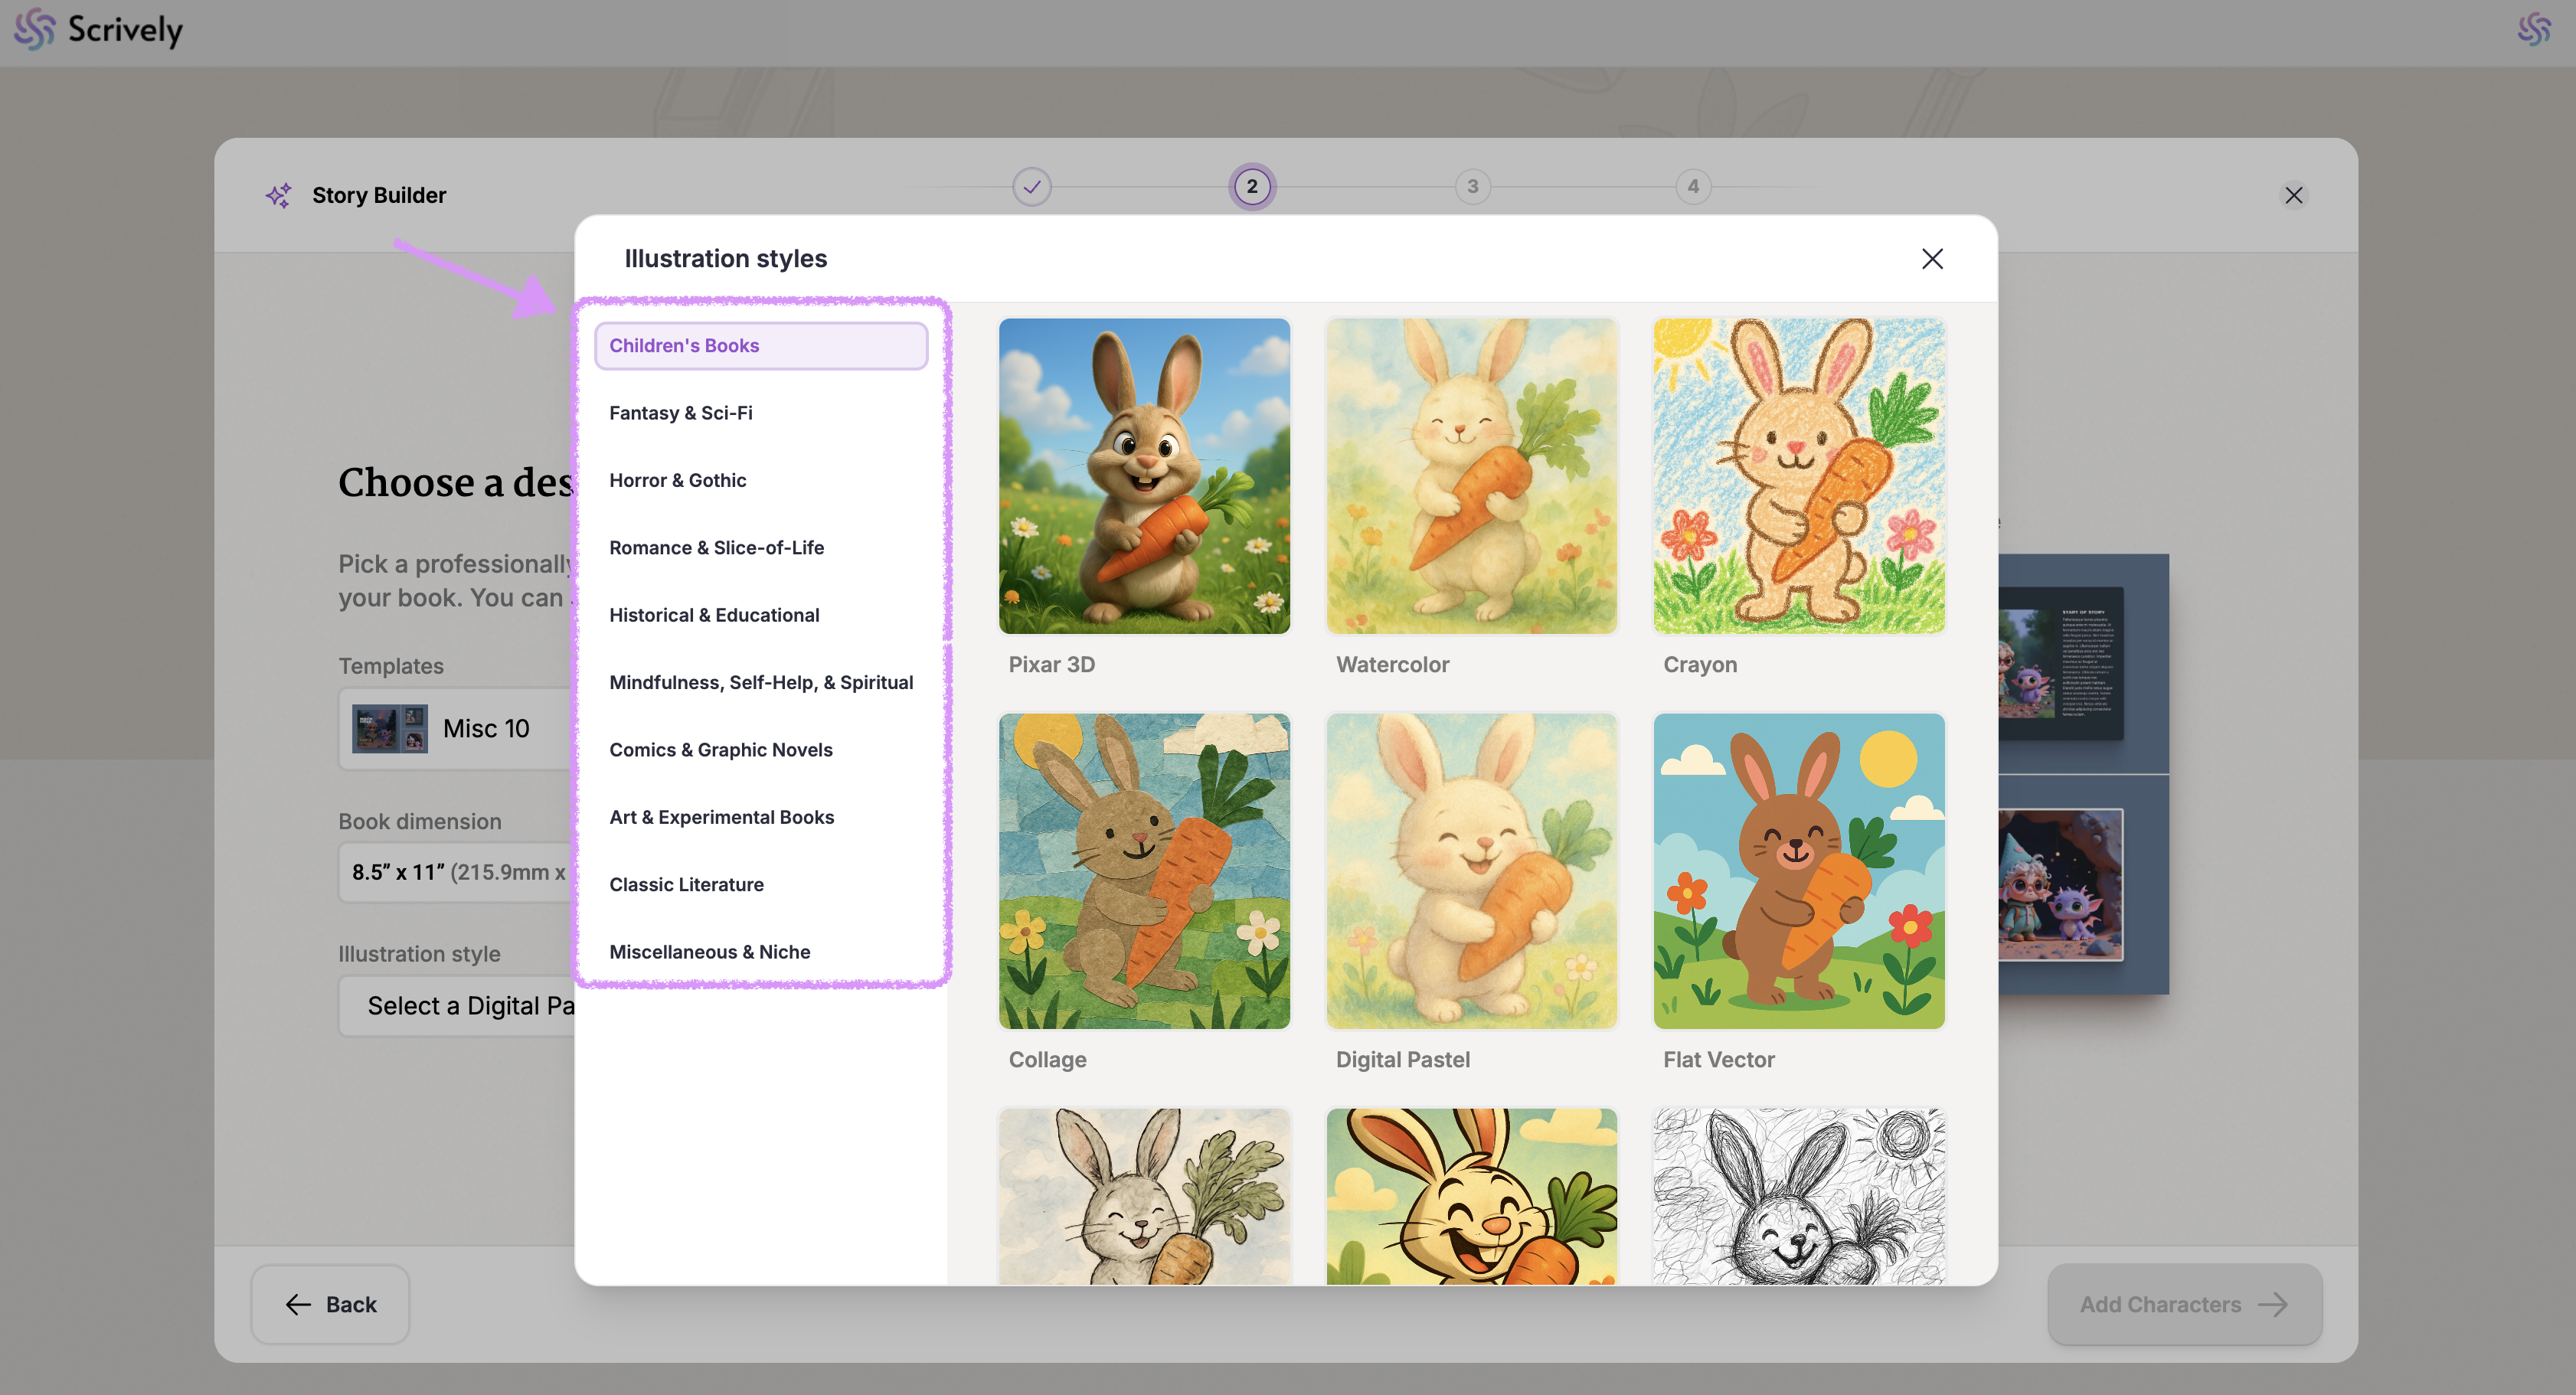This screenshot has width=2576, height=1395.
Task: Click the completed step one checkmark
Action: (x=1031, y=187)
